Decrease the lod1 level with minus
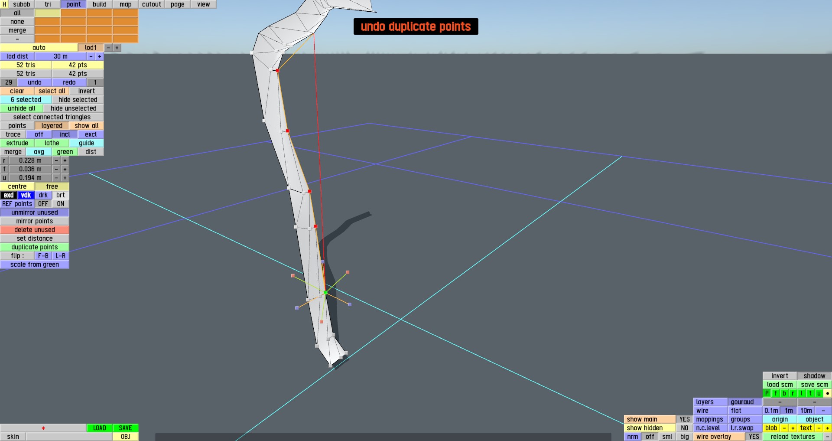This screenshot has height=441, width=832. coord(108,48)
